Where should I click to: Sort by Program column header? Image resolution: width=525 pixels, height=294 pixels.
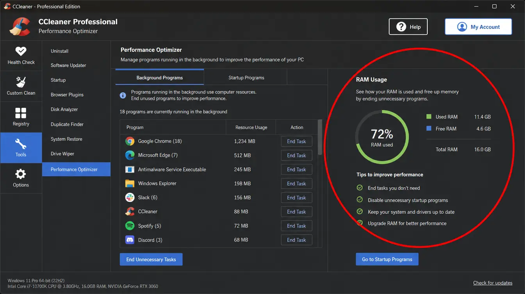173,127
